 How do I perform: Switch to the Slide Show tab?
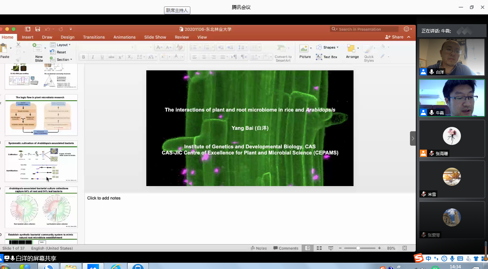155,37
